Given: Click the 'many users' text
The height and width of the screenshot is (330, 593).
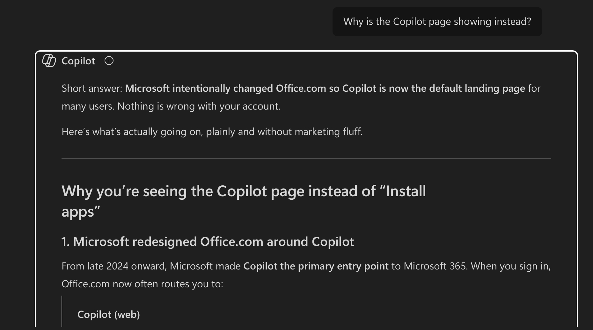Looking at the screenshot, I should [88, 106].
